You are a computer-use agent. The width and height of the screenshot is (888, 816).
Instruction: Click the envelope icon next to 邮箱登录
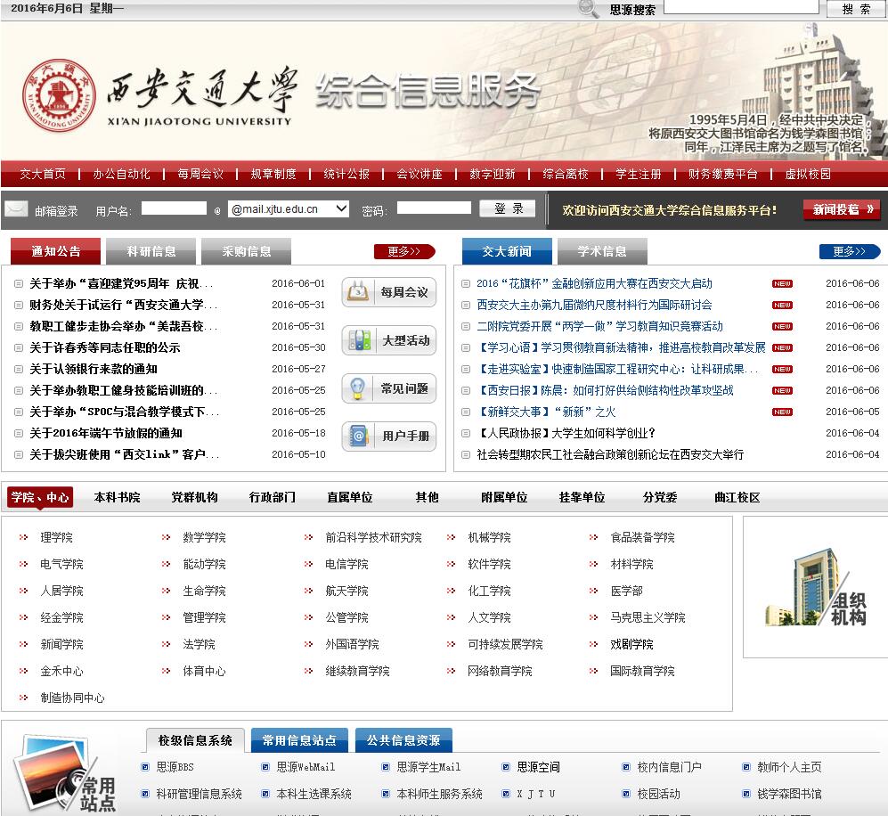click(x=16, y=209)
